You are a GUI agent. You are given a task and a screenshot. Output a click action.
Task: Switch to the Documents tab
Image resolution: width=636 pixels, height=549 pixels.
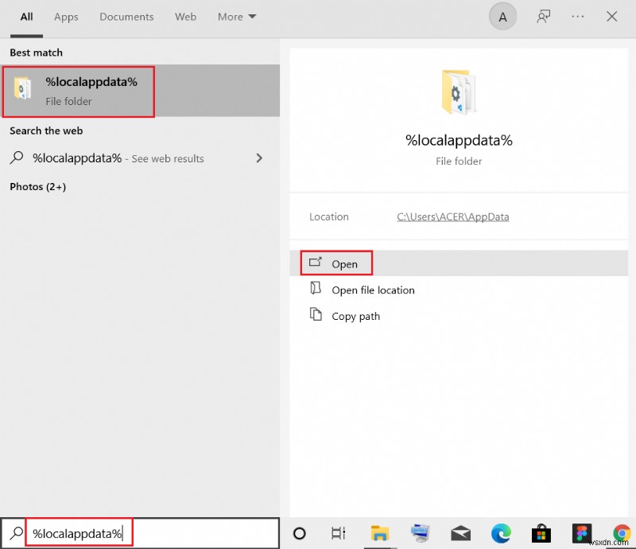[126, 17]
